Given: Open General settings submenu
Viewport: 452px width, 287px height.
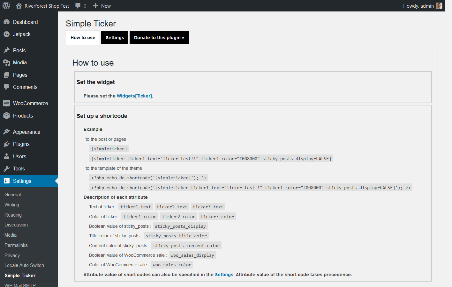Looking at the screenshot, I should [12, 195].
